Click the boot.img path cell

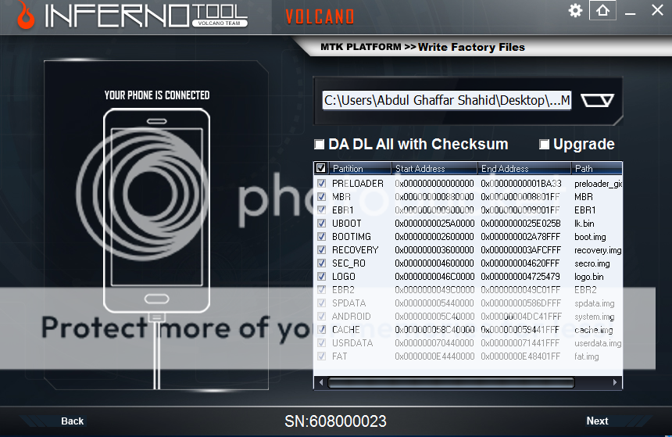point(590,237)
